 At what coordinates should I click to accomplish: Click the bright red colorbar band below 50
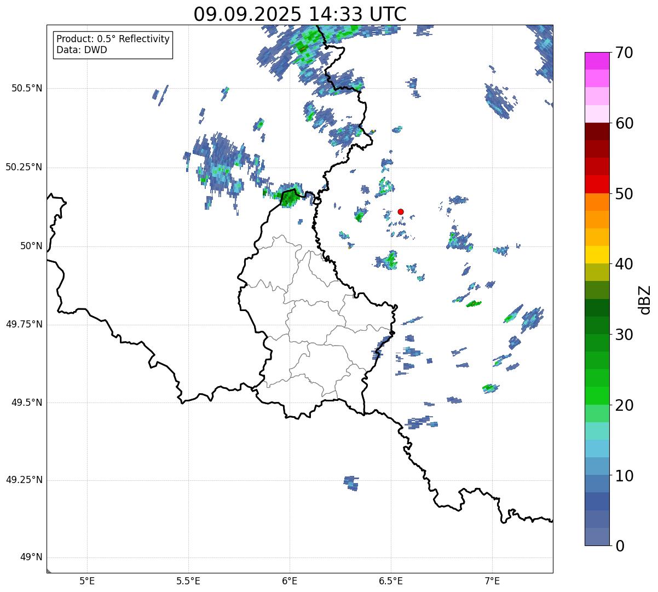597,184
